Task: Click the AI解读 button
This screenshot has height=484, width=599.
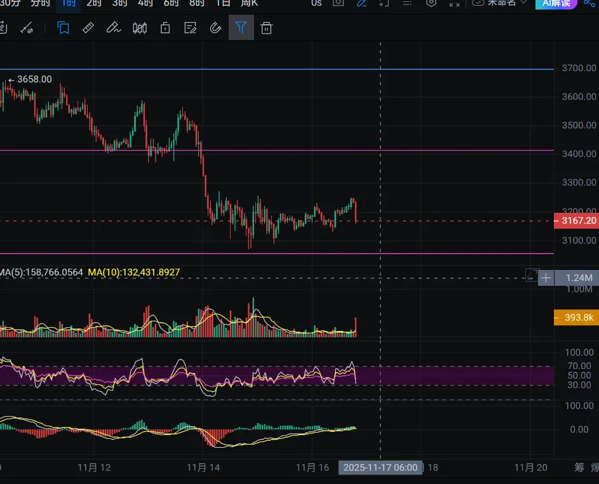Action: pyautogui.click(x=556, y=3)
